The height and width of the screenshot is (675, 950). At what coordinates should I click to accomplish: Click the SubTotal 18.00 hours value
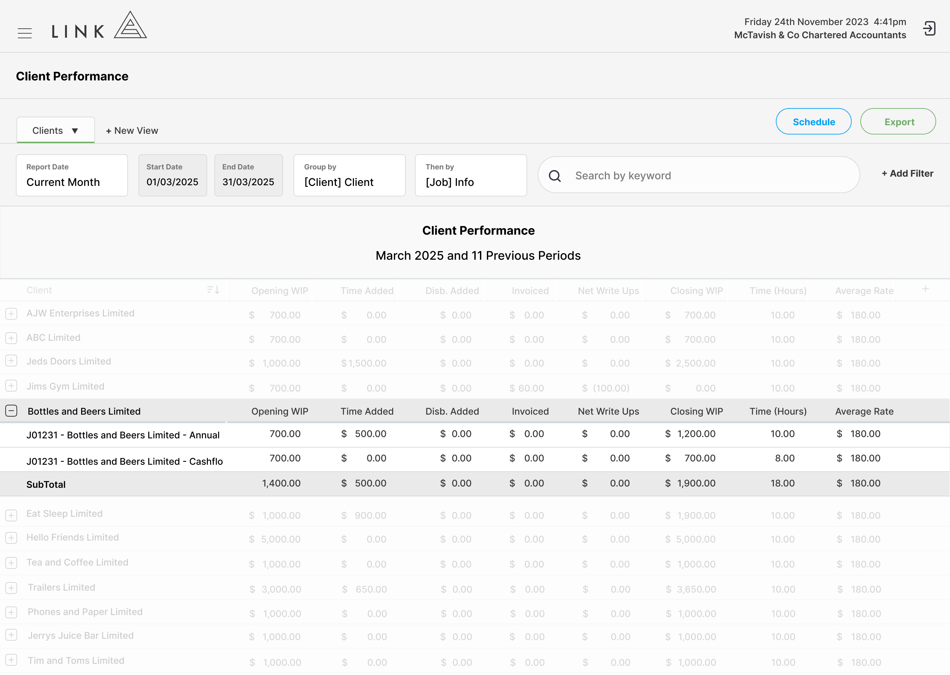tap(782, 483)
